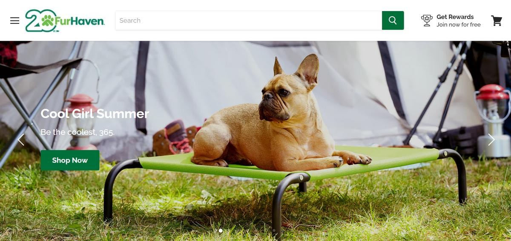Click the rewards trophy icon
Viewport: 511px width, 241px height.
[x=427, y=20]
